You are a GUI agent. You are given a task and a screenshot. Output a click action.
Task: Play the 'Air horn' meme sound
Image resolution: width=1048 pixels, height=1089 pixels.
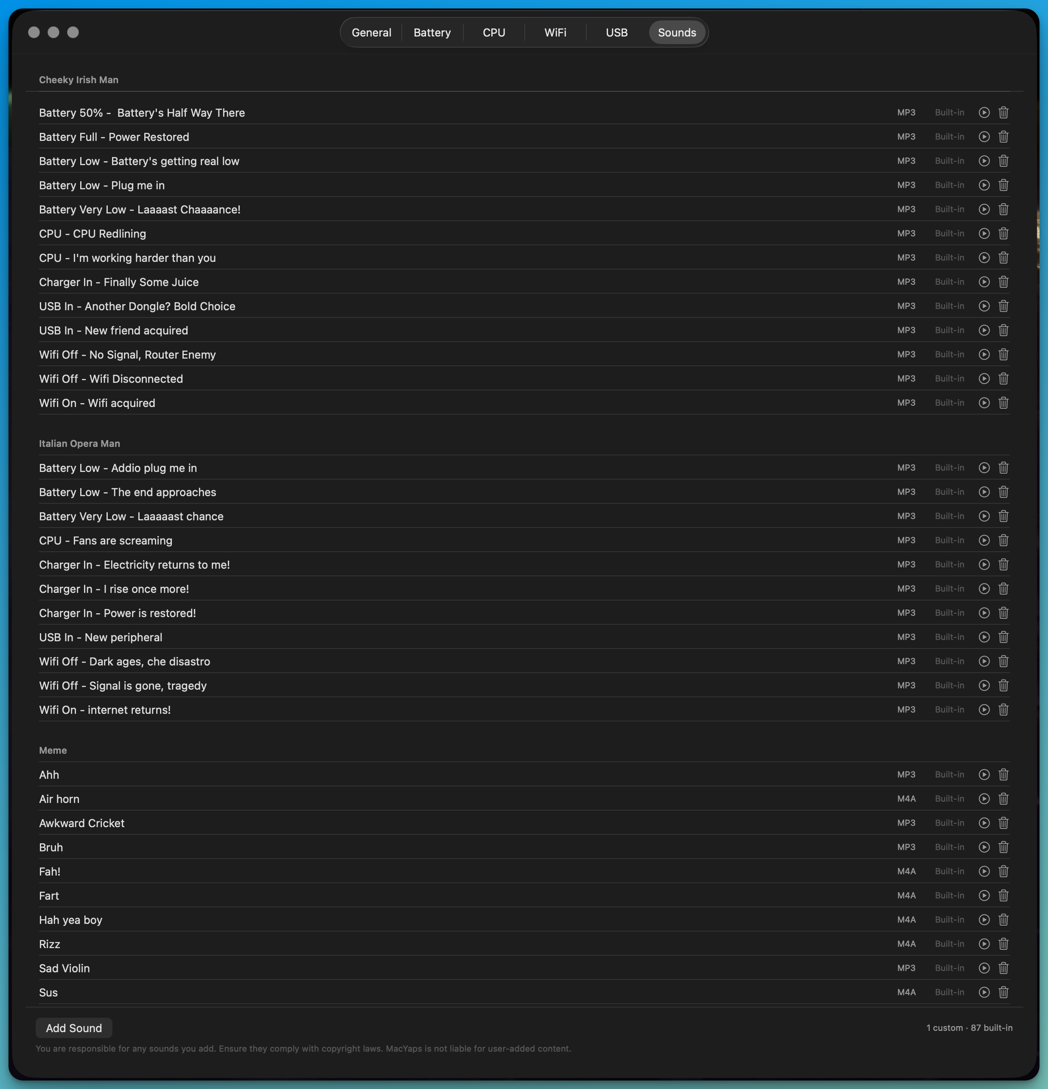pos(984,798)
